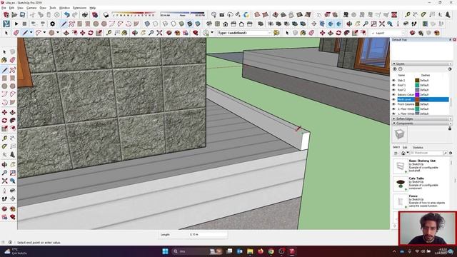The width and height of the screenshot is (457, 257).
Task: Click the components search magnifier button
Action: coord(445,153)
